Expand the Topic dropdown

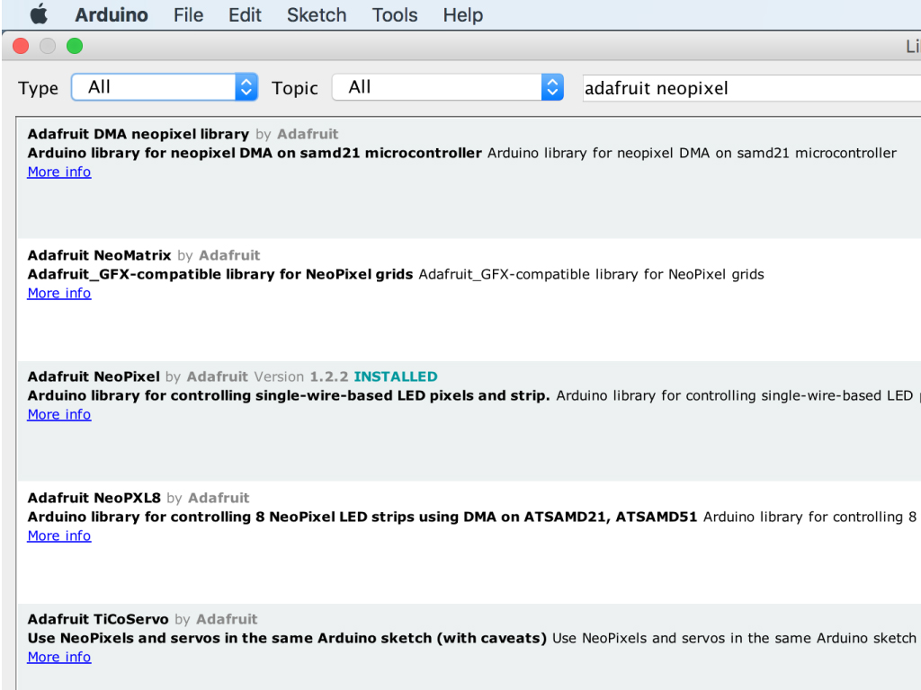pyautogui.click(x=448, y=87)
